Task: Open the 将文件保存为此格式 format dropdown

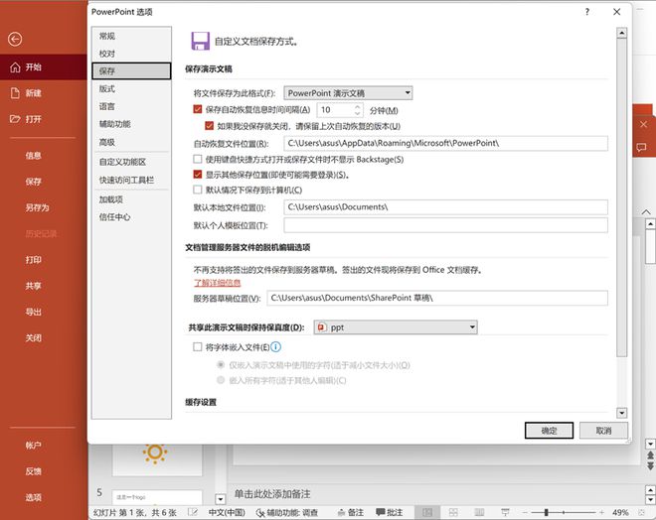Action: [348, 92]
